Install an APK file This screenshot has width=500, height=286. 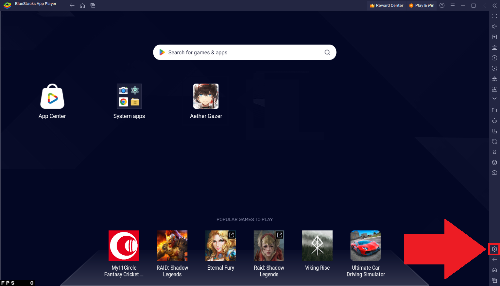click(494, 89)
